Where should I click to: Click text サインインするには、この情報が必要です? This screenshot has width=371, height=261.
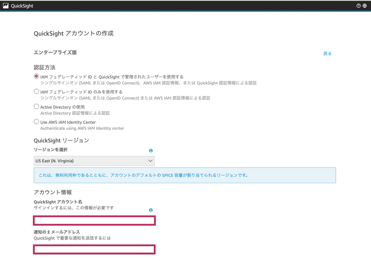click(74, 208)
